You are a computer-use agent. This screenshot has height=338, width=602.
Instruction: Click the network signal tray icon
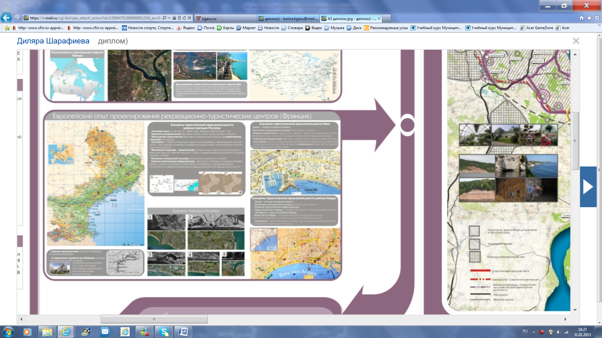[566, 332]
